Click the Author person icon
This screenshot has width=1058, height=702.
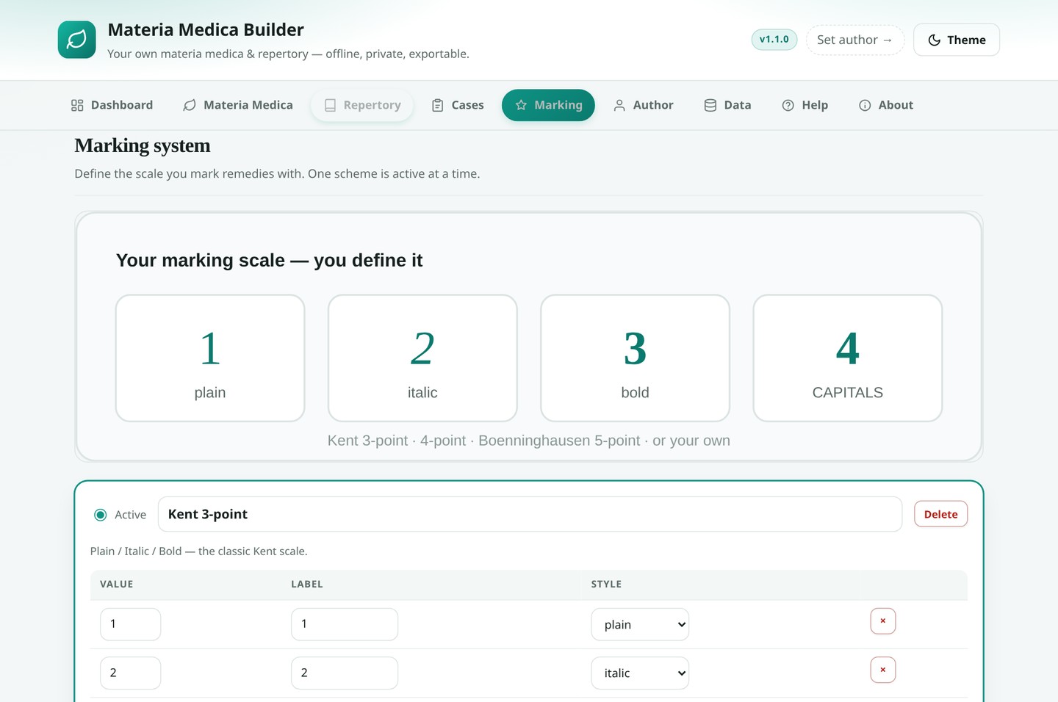[x=619, y=105]
